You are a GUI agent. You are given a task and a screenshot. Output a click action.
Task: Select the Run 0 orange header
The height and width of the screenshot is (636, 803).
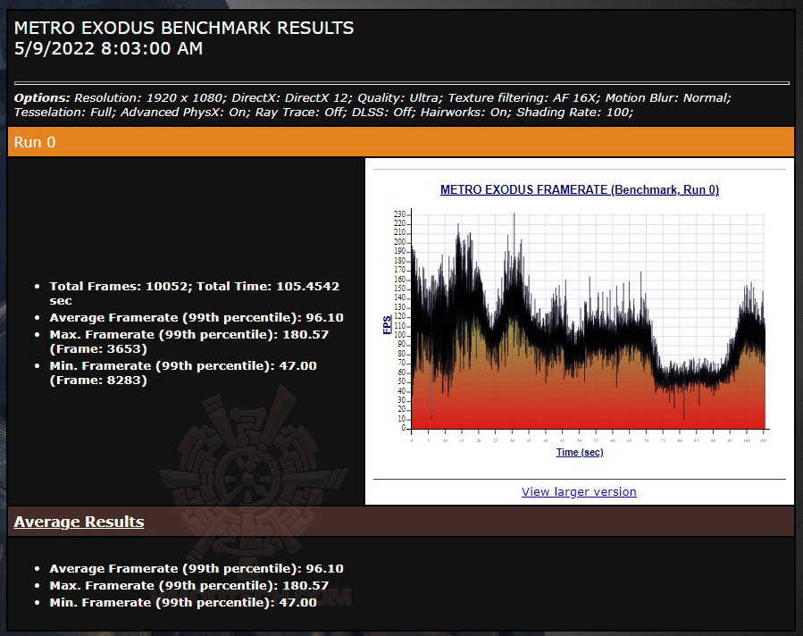(401, 142)
